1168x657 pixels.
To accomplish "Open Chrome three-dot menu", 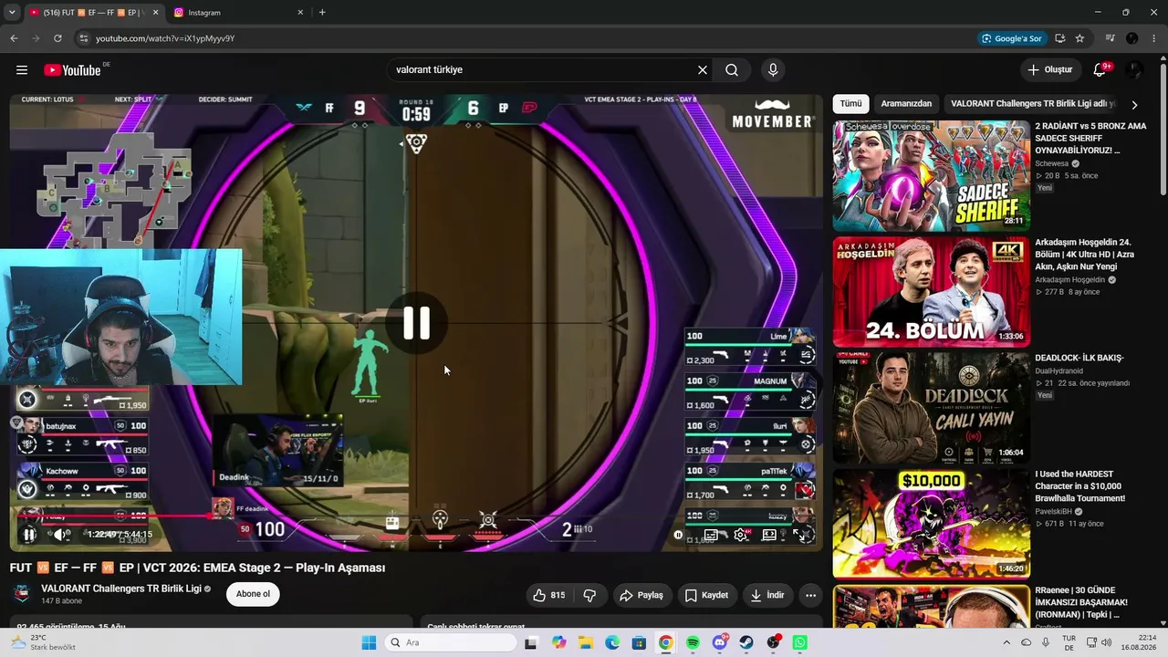I will [x=1154, y=38].
